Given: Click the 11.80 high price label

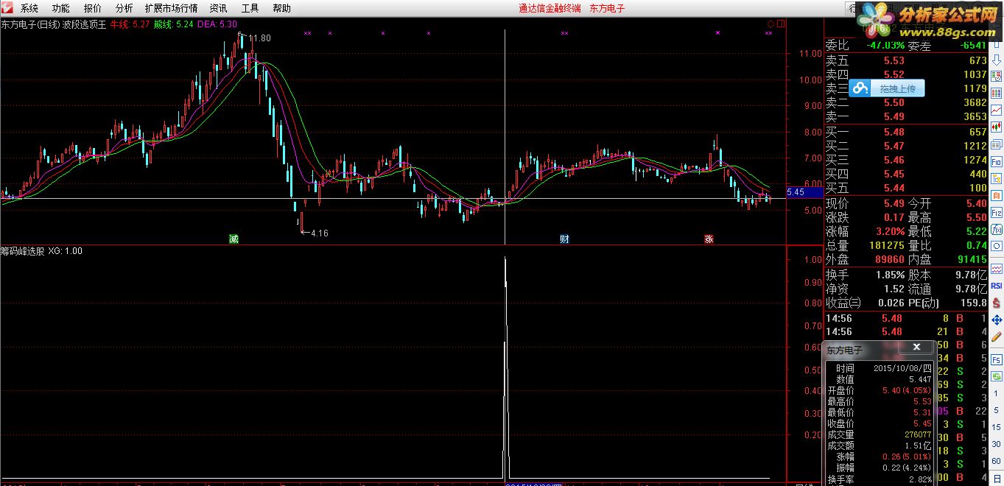Looking at the screenshot, I should [x=259, y=38].
